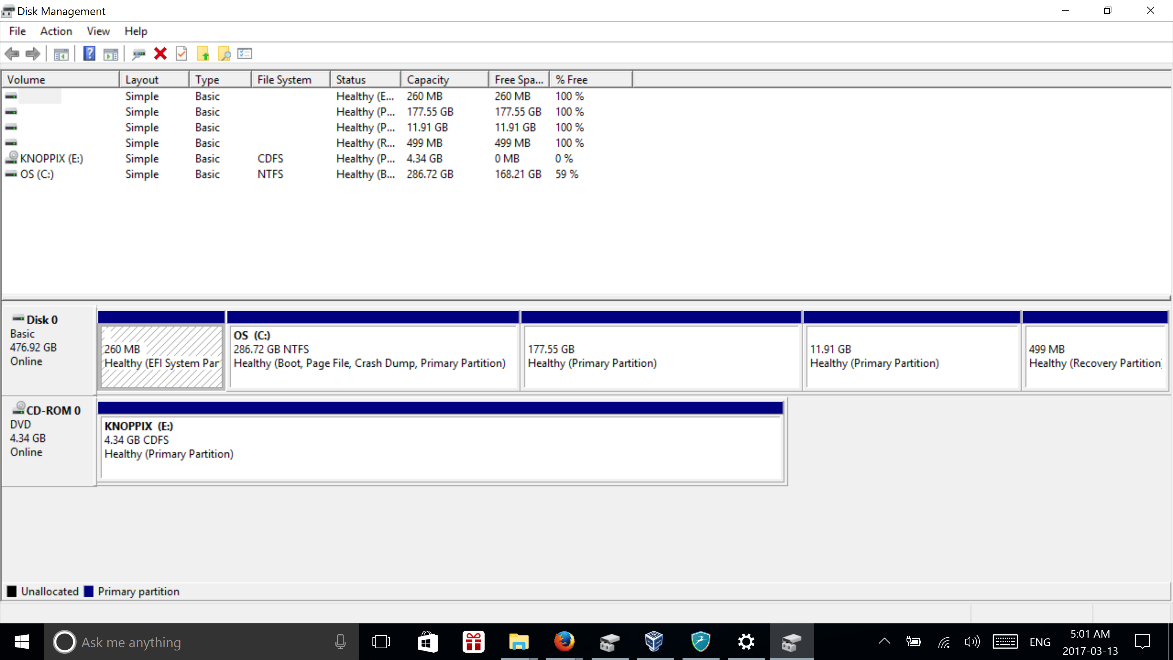This screenshot has height=660, width=1173.
Task: Open Settings gear on the taskbar
Action: point(746,642)
